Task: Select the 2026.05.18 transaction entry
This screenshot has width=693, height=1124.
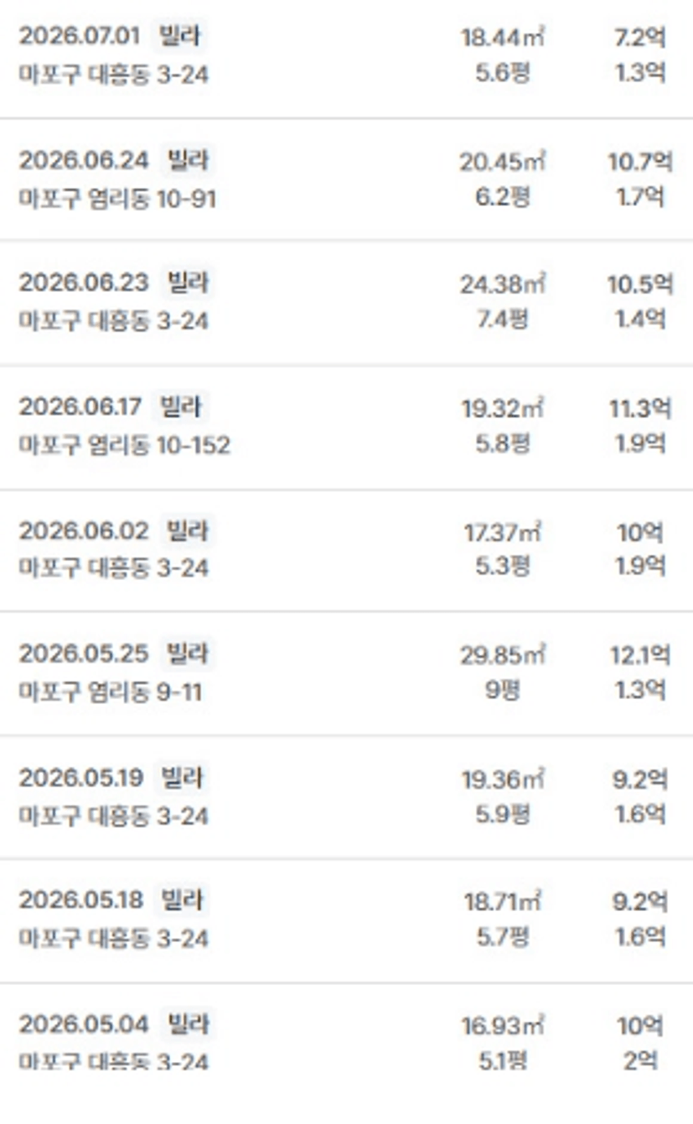Action: click(x=346, y=920)
